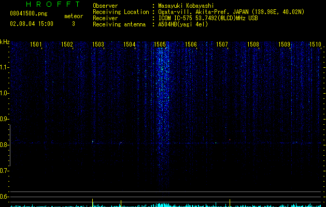Click the yellow meteor marker spike after 1507
Viewport: 326px width, 207px height.
point(230,203)
